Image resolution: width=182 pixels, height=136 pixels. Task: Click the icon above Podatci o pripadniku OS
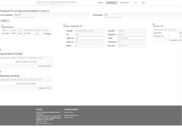[64, 24]
